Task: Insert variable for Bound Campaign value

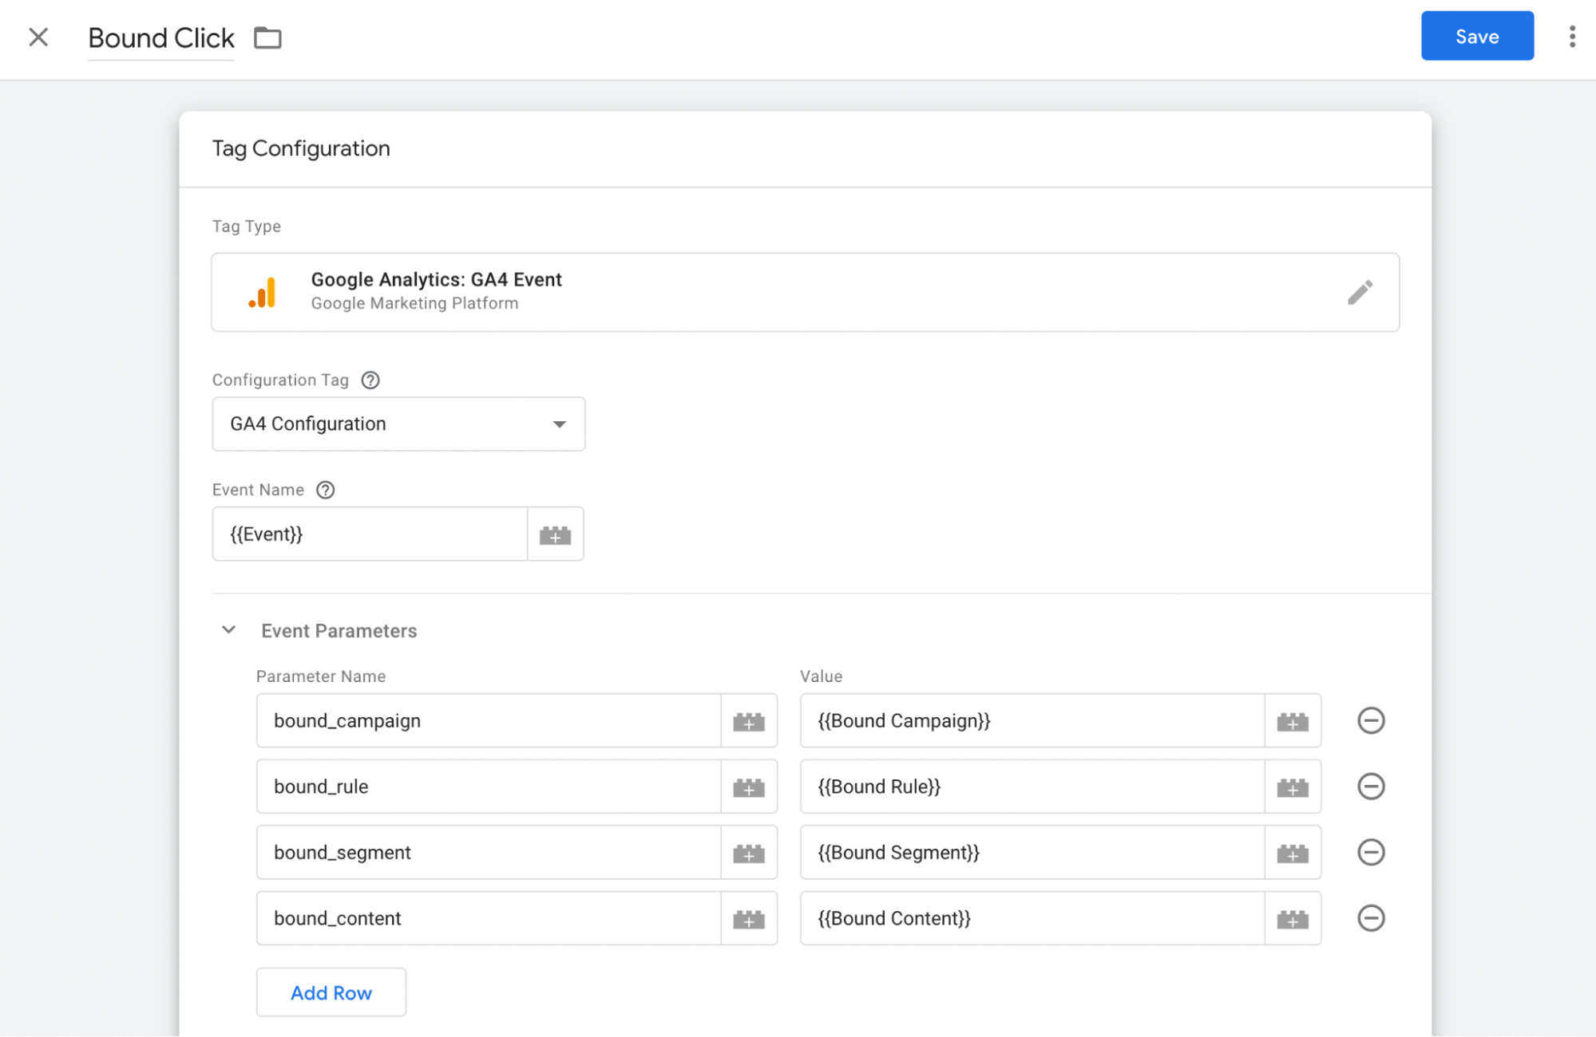Action: pos(1293,721)
